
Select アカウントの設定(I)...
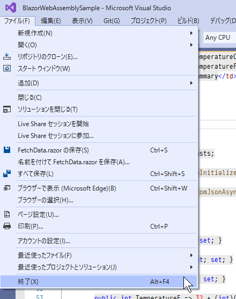point(99,241)
